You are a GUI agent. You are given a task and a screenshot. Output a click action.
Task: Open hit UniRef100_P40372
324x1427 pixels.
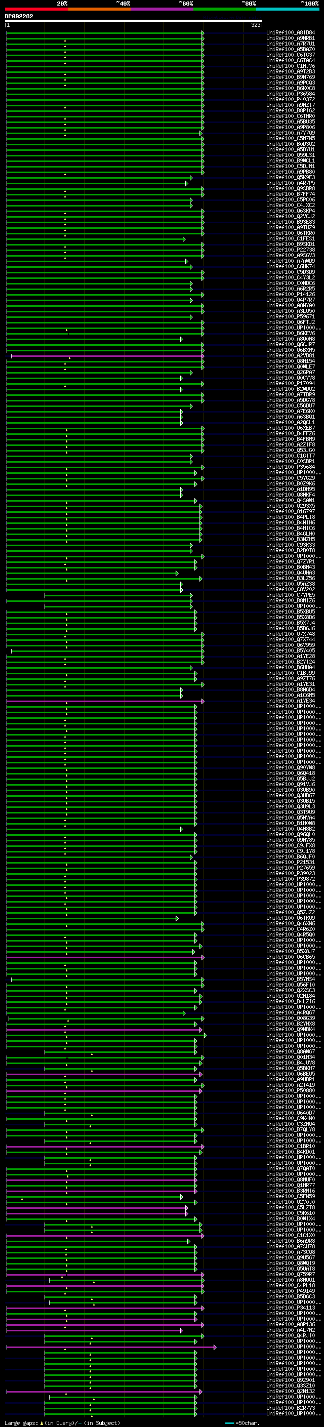pyautogui.click(x=291, y=100)
